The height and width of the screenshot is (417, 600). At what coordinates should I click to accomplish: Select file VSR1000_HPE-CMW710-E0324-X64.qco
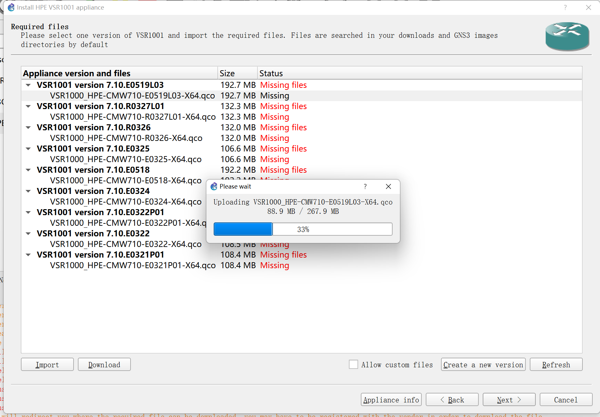click(x=126, y=202)
